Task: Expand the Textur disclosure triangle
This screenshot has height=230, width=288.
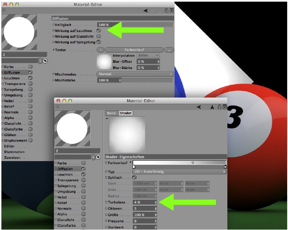Action: [54, 50]
